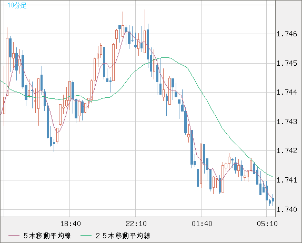Click the 18:40 time axis label
302x243 pixels.
click(71, 224)
